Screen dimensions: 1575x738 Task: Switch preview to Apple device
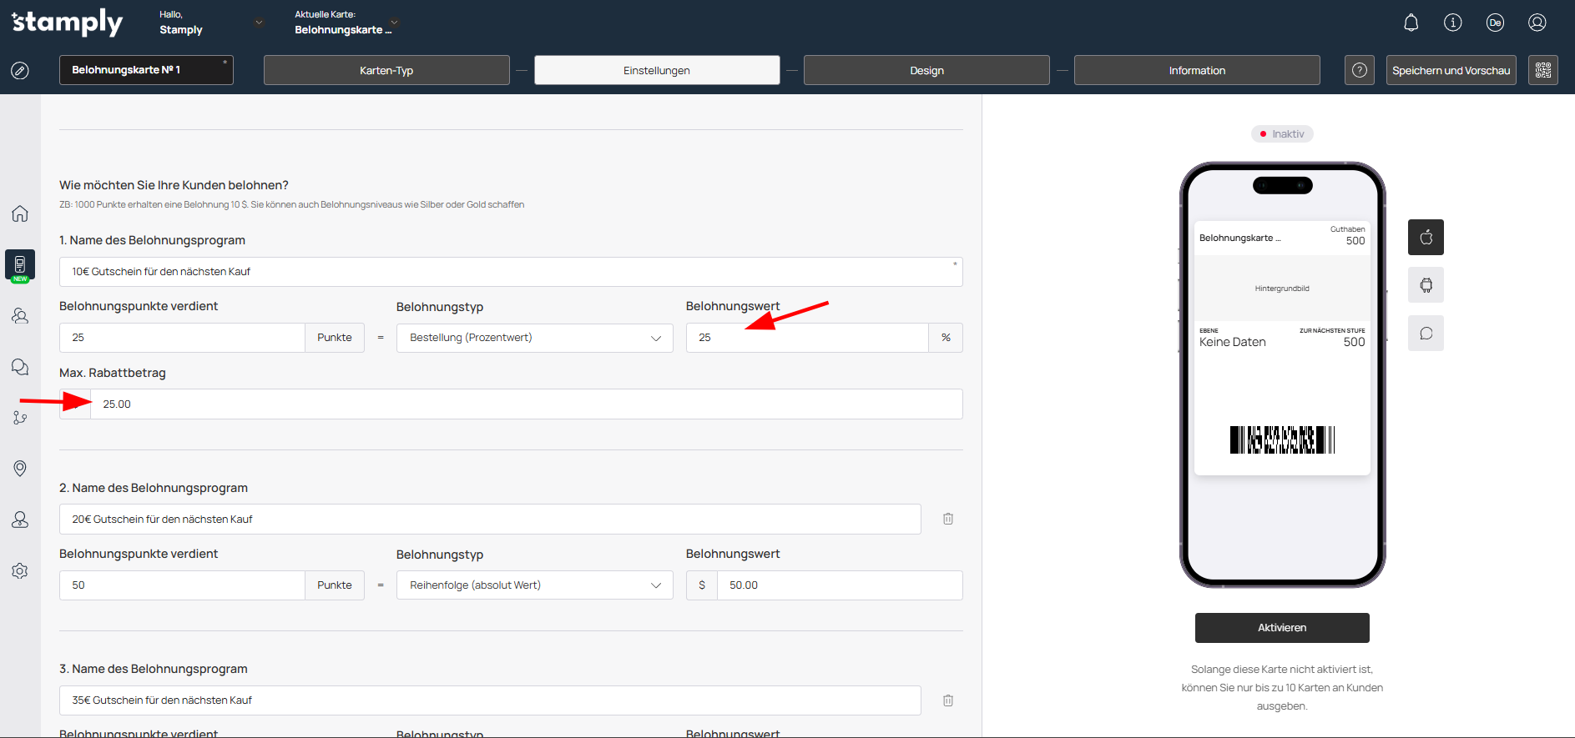coord(1426,238)
